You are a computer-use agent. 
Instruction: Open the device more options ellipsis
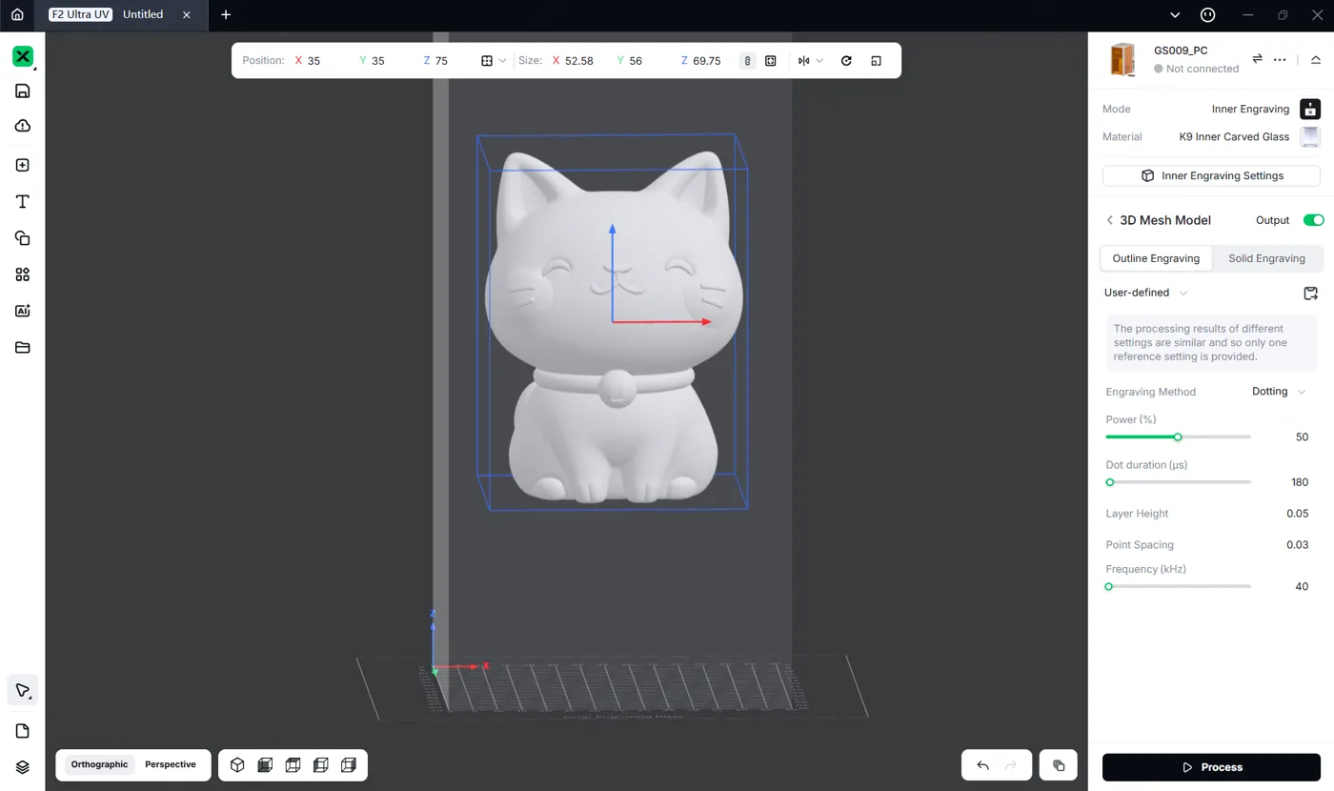click(x=1280, y=59)
